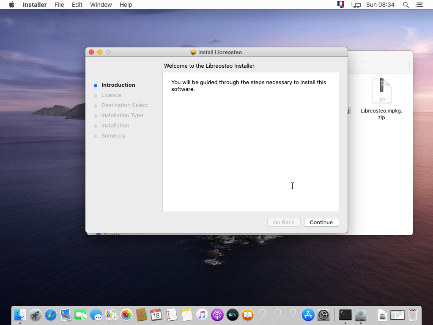Open the Edit menu
433x325 pixels.
77,5
